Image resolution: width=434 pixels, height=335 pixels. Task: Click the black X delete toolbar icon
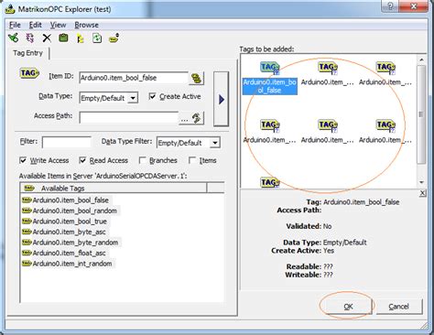coord(47,38)
